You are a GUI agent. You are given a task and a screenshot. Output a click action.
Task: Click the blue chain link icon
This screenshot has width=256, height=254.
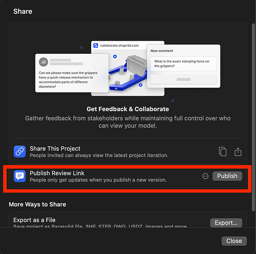[x=20, y=151]
